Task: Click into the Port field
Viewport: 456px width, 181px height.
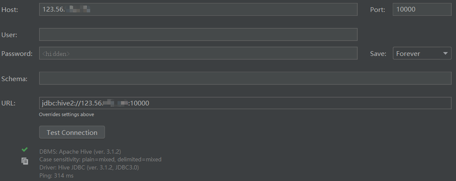Action: click(421, 9)
